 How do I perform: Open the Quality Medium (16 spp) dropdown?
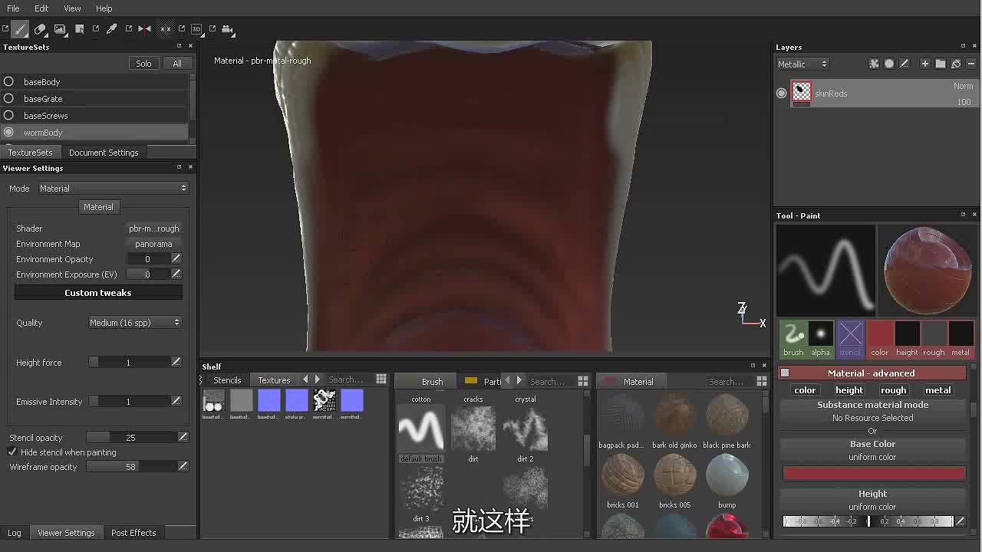click(x=134, y=323)
